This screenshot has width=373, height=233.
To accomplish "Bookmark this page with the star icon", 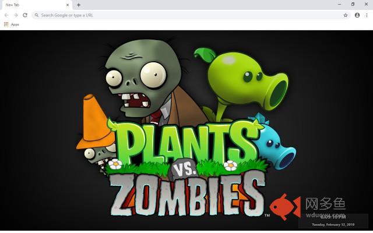I will pyautogui.click(x=346, y=15).
